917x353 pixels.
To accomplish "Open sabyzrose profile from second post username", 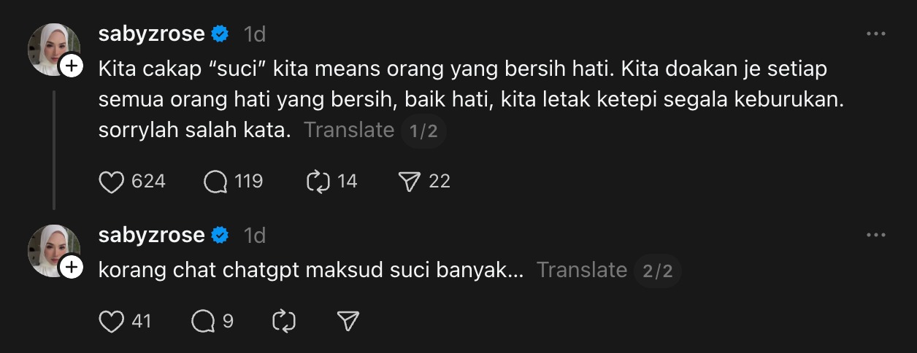I will (151, 235).
